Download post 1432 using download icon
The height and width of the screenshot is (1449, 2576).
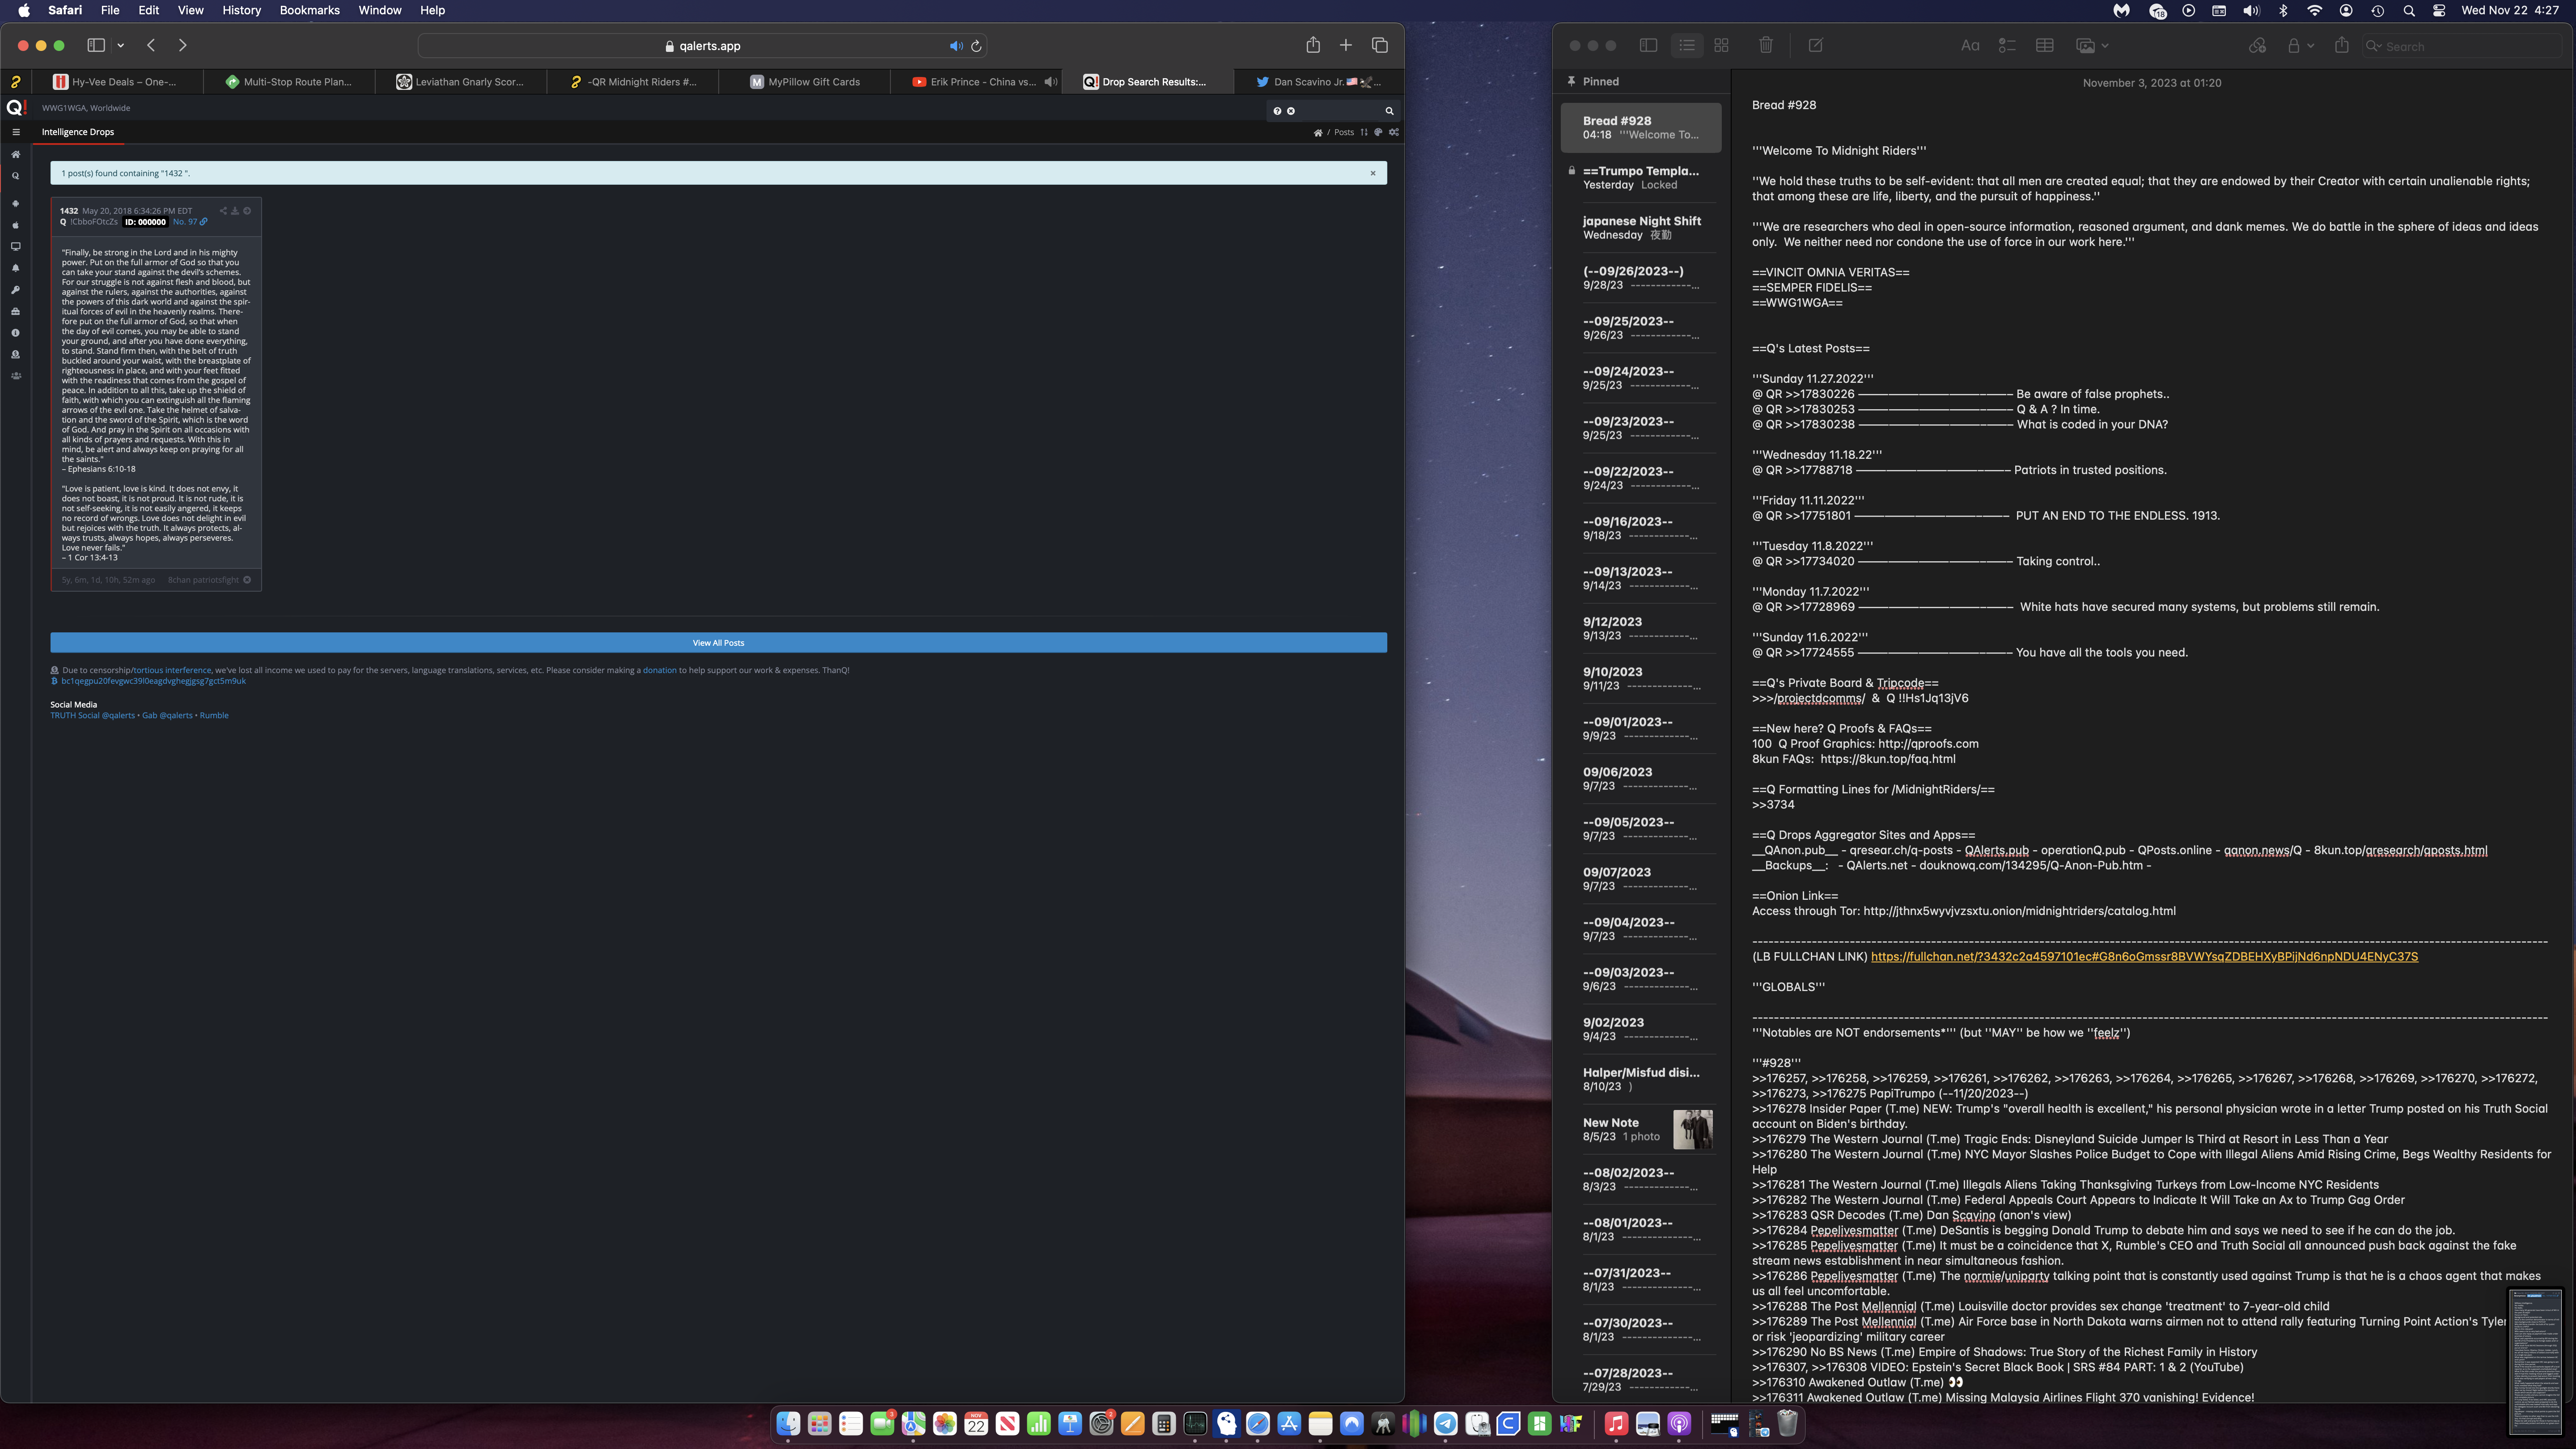tap(235, 211)
